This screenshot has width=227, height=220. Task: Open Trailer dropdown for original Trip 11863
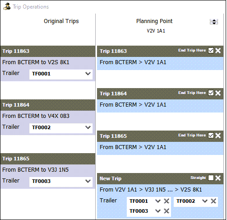tap(61, 74)
